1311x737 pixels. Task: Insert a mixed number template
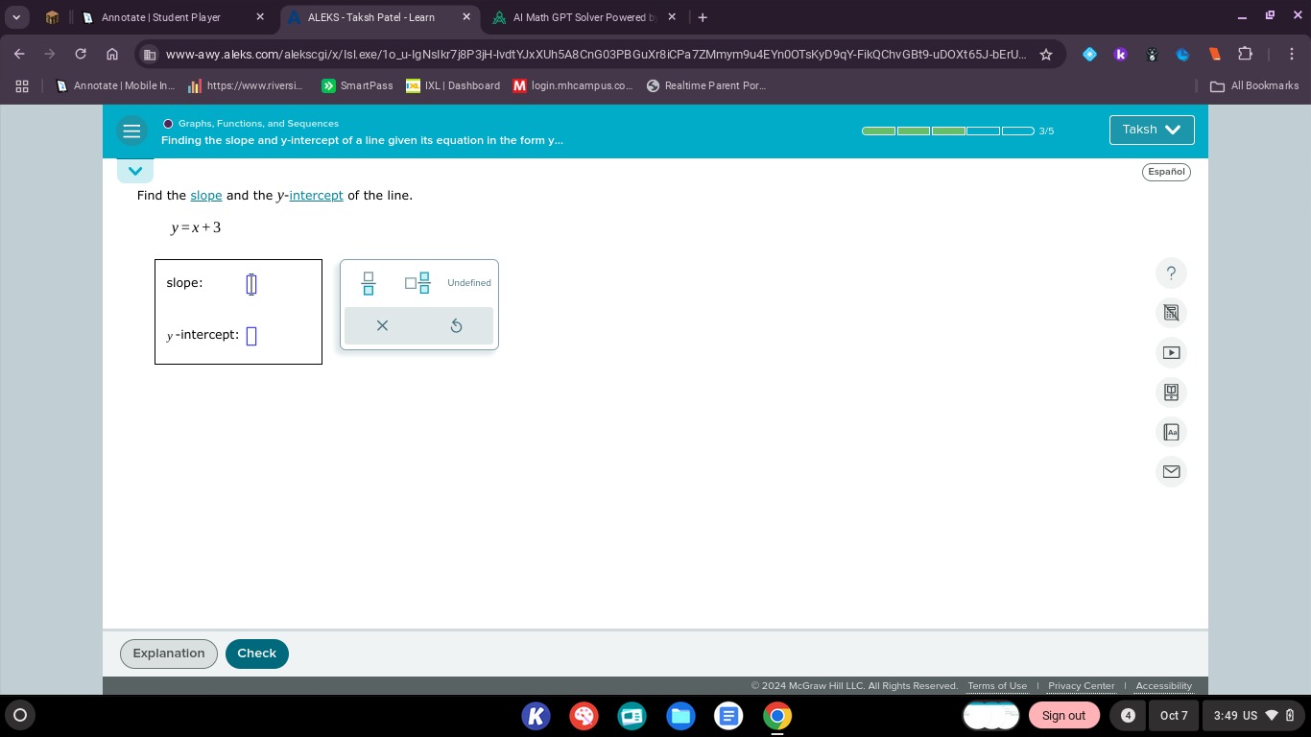(417, 283)
